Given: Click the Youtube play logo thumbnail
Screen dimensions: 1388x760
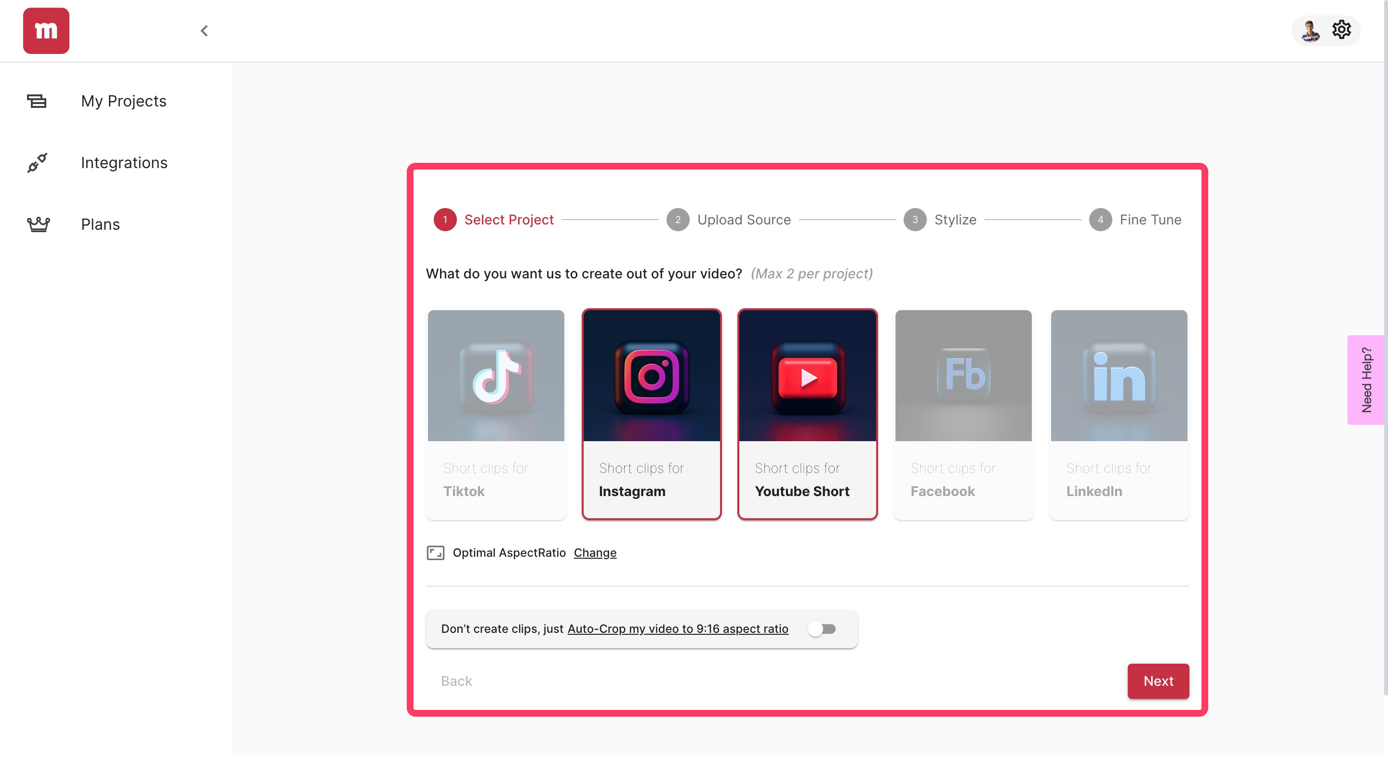Looking at the screenshot, I should tap(807, 376).
